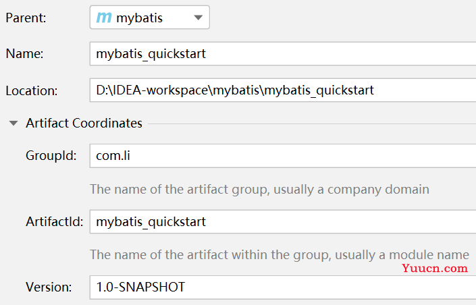Click the Name: label
Viewport: 476px width, 305px height.
(24, 54)
